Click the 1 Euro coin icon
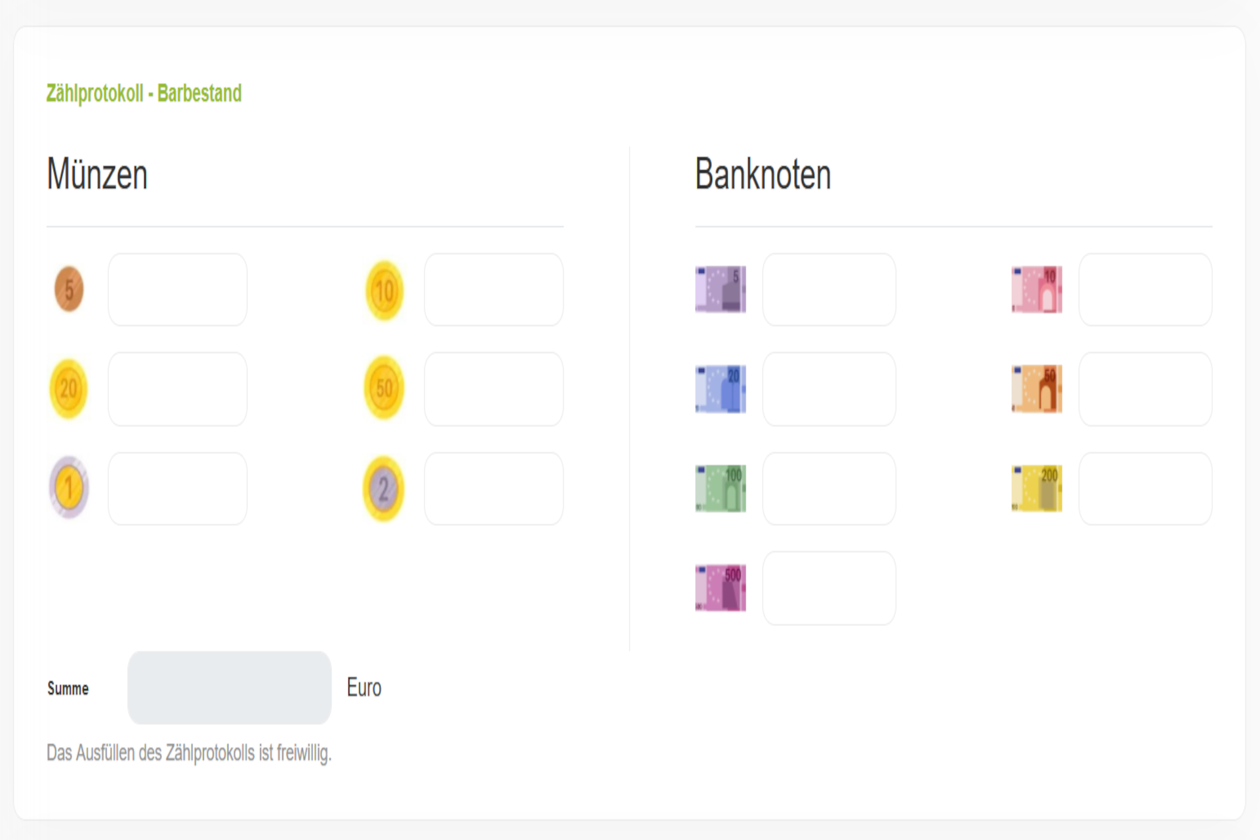Viewport: 1260px width, 840px height. click(x=69, y=488)
